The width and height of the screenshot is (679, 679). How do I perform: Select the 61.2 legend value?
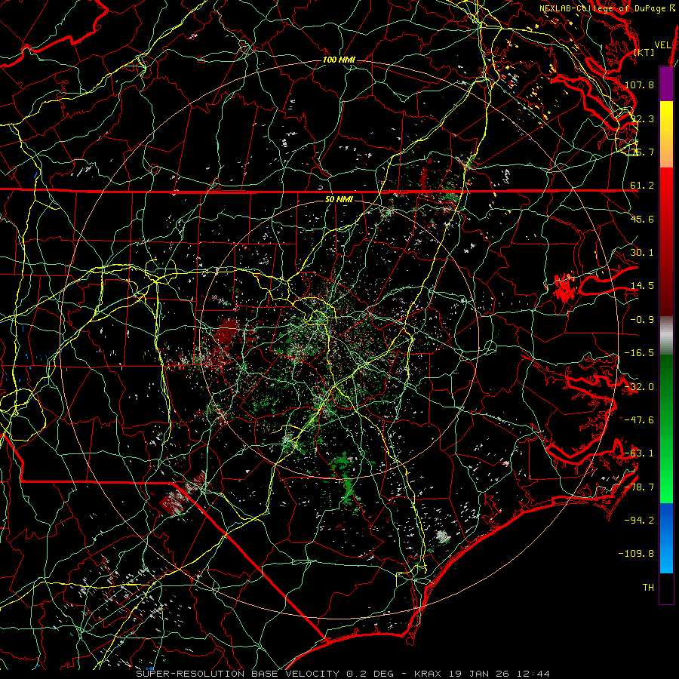click(x=642, y=186)
